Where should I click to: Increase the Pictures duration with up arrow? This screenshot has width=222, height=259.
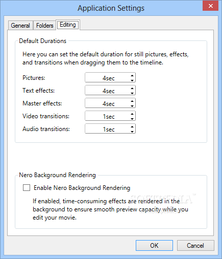click(132, 75)
